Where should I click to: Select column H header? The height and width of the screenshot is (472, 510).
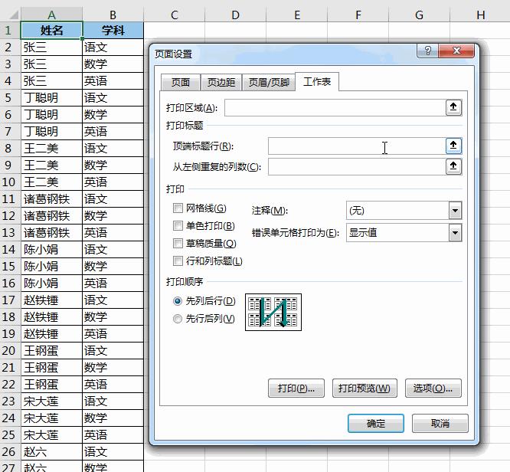click(481, 15)
